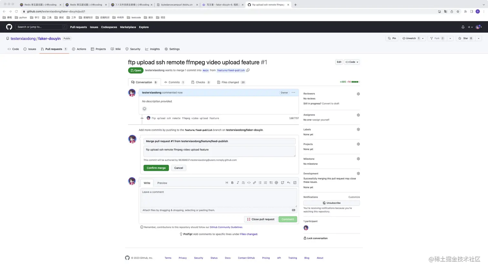Click the Markdown supported icon
The image size is (488, 270).
293,210
